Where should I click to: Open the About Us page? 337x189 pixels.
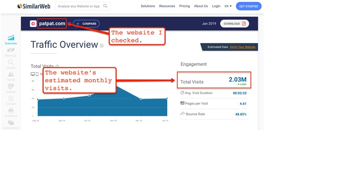coord(201,6)
